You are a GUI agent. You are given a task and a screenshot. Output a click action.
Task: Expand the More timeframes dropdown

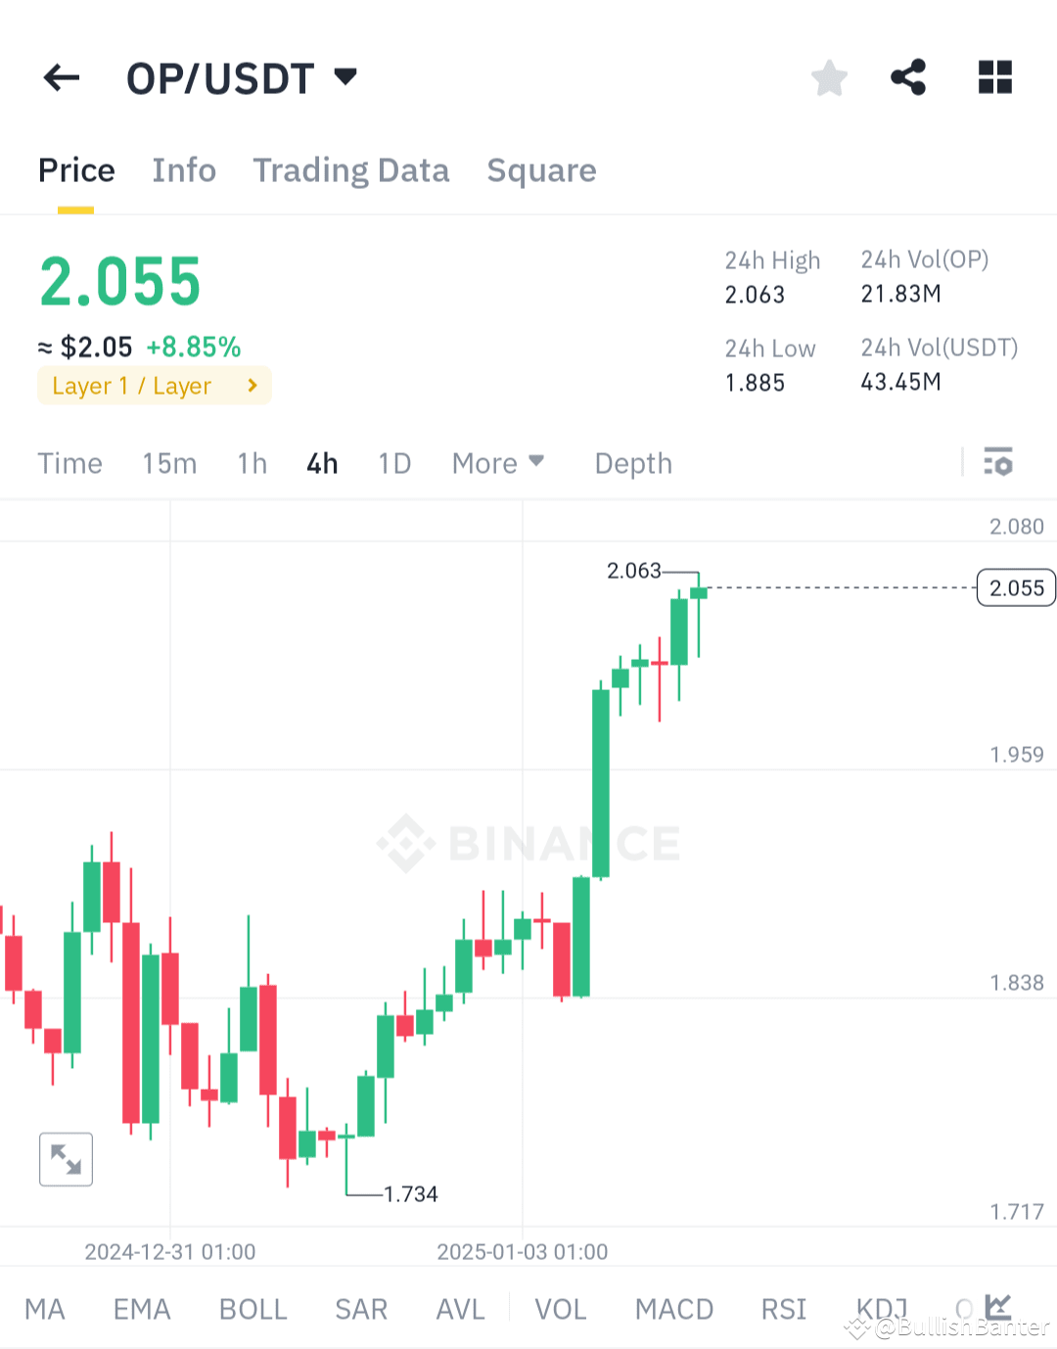click(498, 462)
